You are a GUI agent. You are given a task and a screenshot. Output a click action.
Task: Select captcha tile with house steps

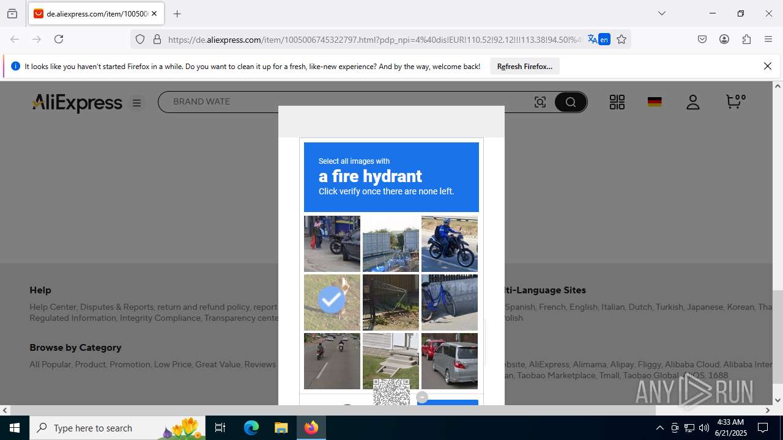(x=391, y=361)
